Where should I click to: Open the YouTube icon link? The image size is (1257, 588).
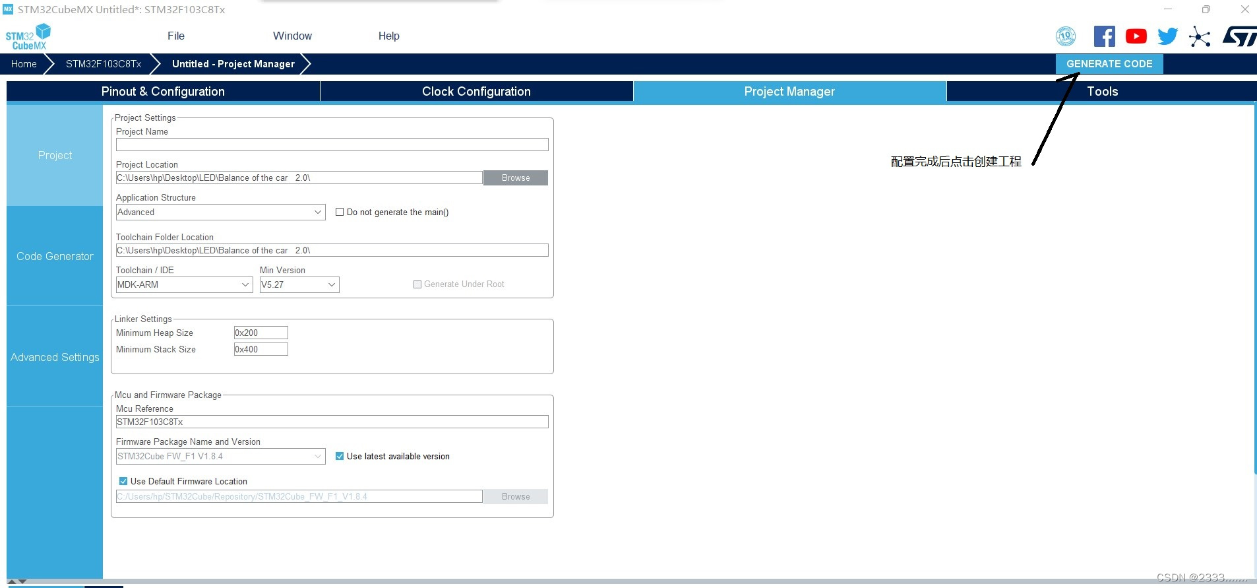coord(1136,36)
